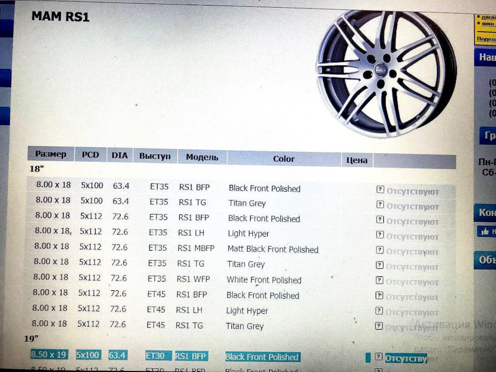The width and height of the screenshot is (496, 372).
Task: Click 'Отсутствуют' in the ET45 Black Front Polished row
Action: [x=412, y=298]
